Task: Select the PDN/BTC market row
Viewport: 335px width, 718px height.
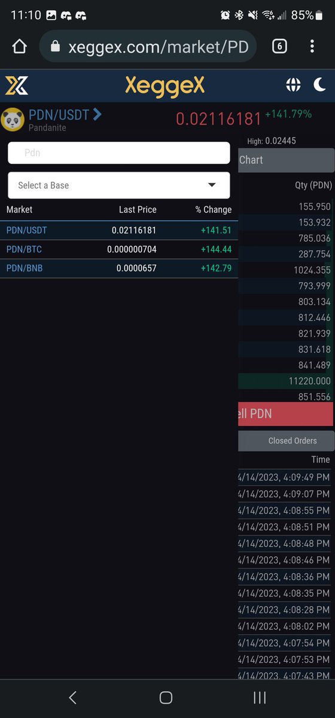Action: click(119, 250)
